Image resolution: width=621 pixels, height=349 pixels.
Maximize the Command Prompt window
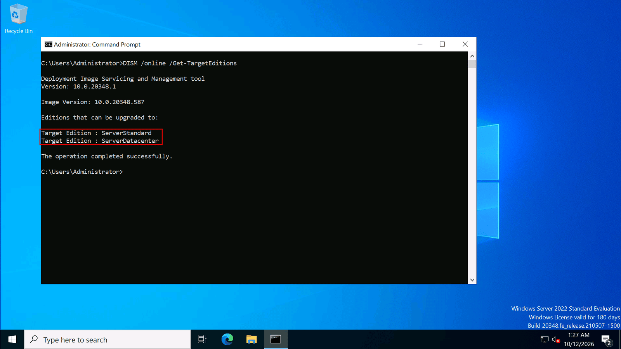coord(442,44)
